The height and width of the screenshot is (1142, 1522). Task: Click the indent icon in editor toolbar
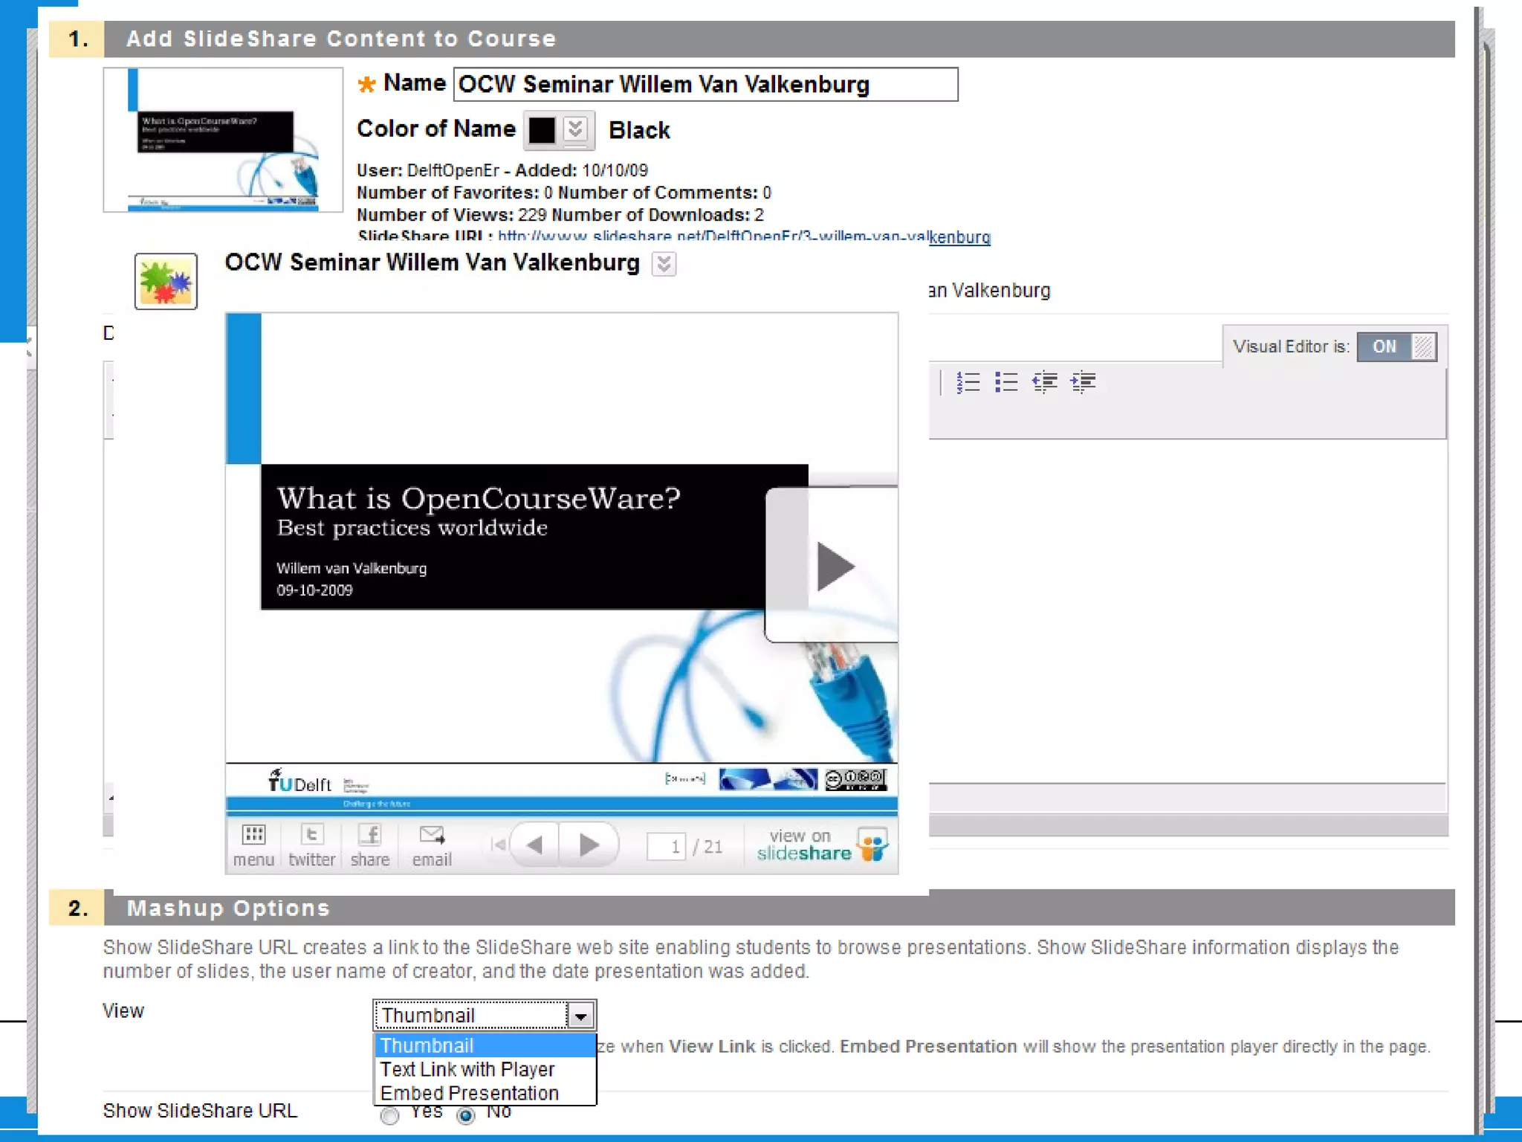coord(1084,382)
